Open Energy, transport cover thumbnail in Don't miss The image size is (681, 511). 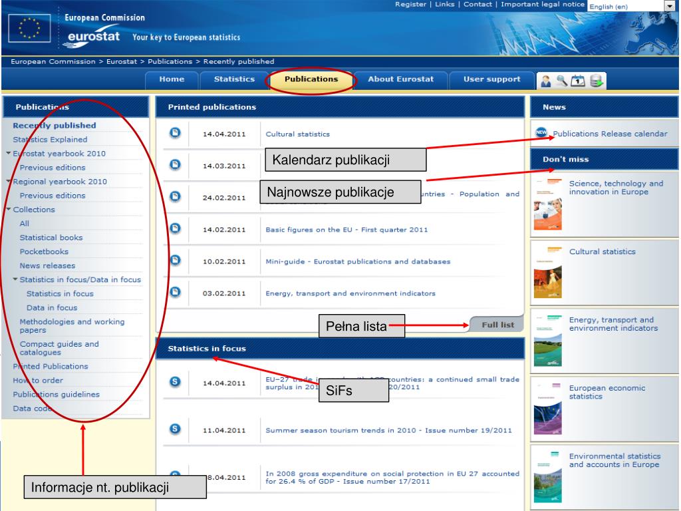coord(548,341)
